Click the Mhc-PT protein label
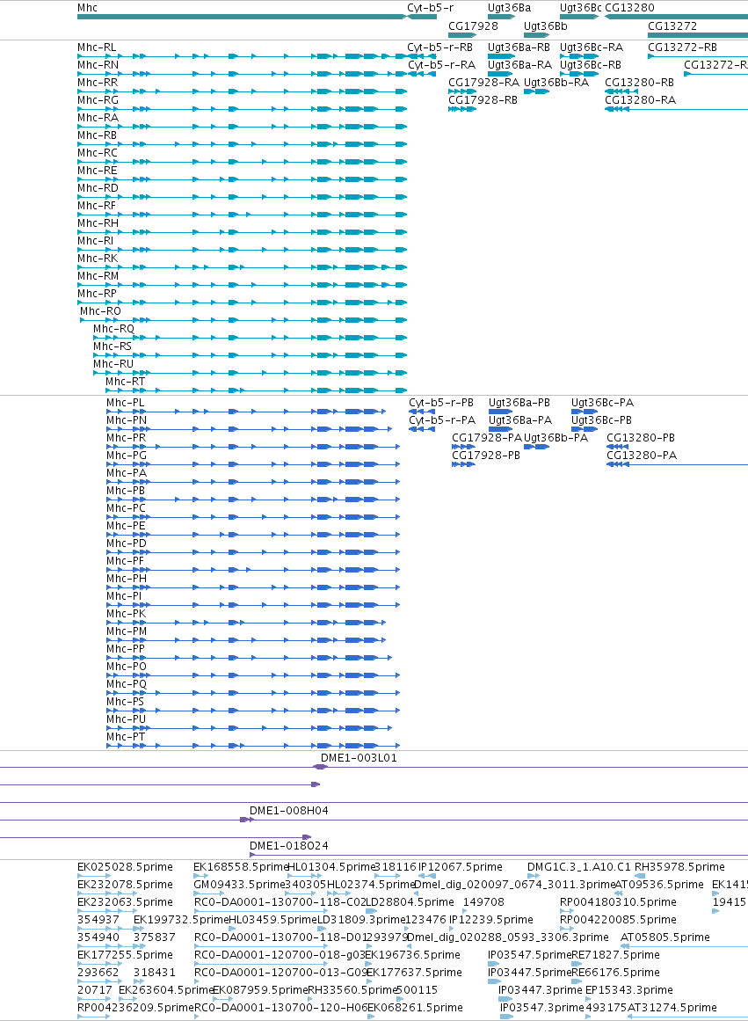 126,737
